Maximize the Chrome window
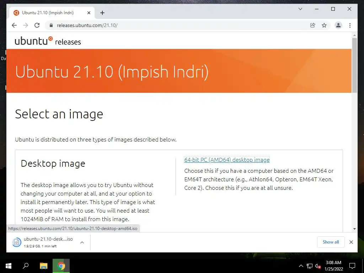Image resolution: width=364 pixels, height=273 pixels. 333,9
